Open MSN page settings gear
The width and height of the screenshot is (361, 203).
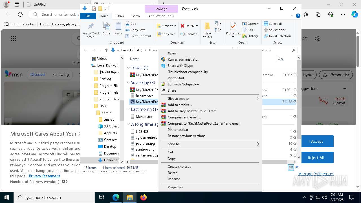point(318,39)
